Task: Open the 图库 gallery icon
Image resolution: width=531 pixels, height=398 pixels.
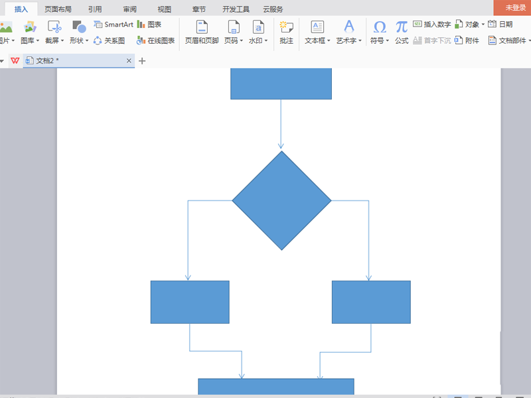Action: pos(30,27)
